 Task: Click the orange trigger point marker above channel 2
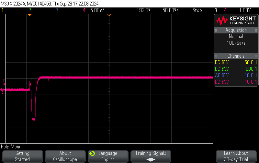tap(29, 15)
